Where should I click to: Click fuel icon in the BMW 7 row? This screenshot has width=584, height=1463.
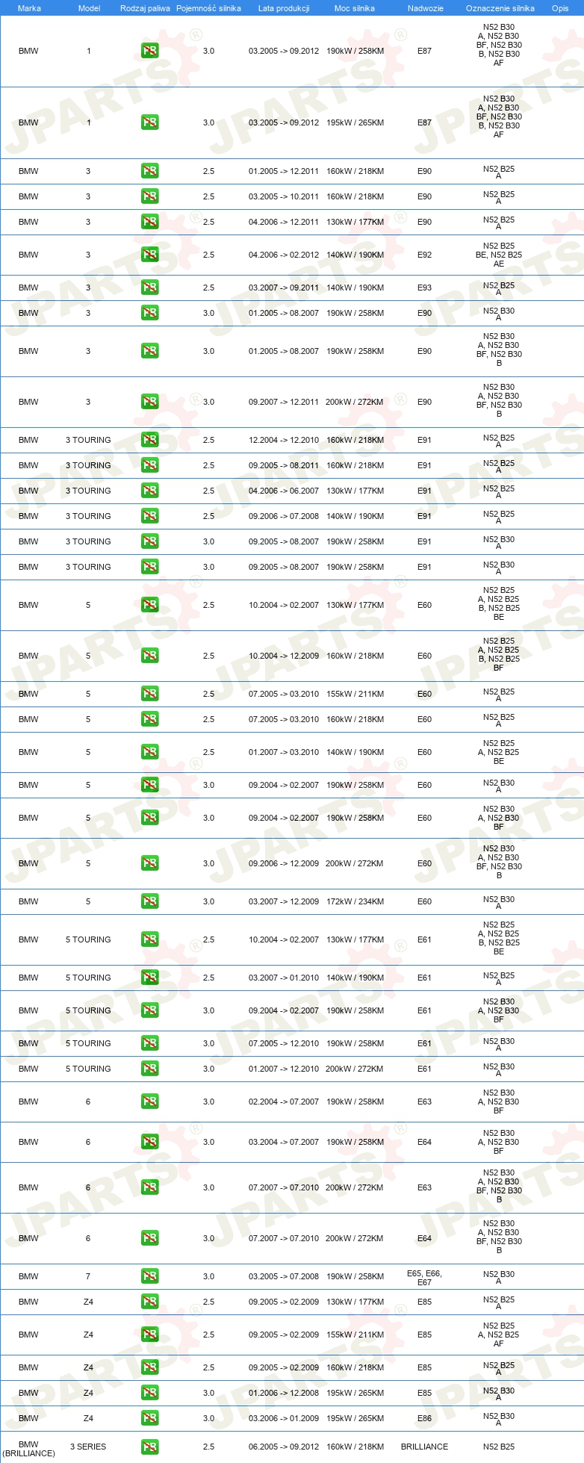click(x=149, y=1276)
